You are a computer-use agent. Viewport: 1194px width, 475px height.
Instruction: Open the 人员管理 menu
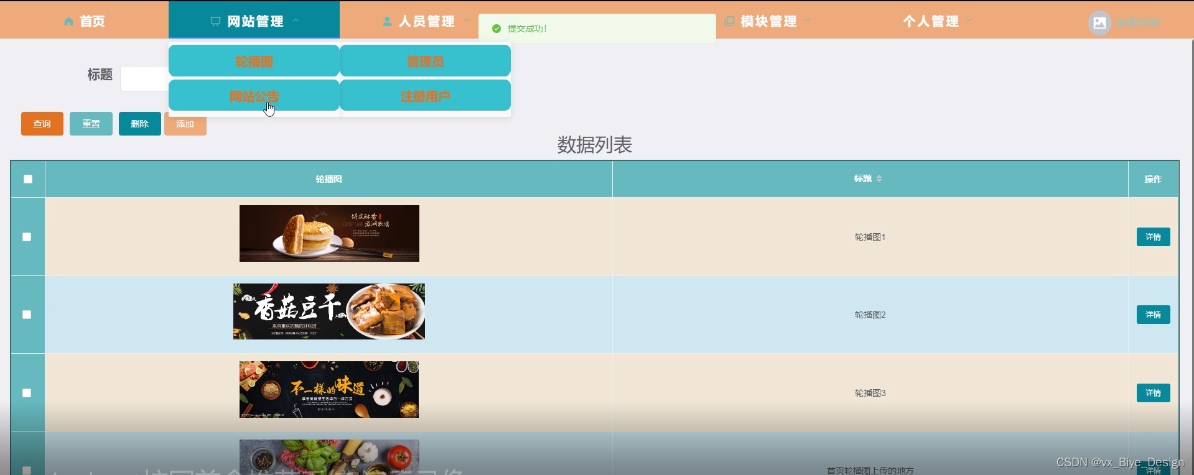coord(426,21)
